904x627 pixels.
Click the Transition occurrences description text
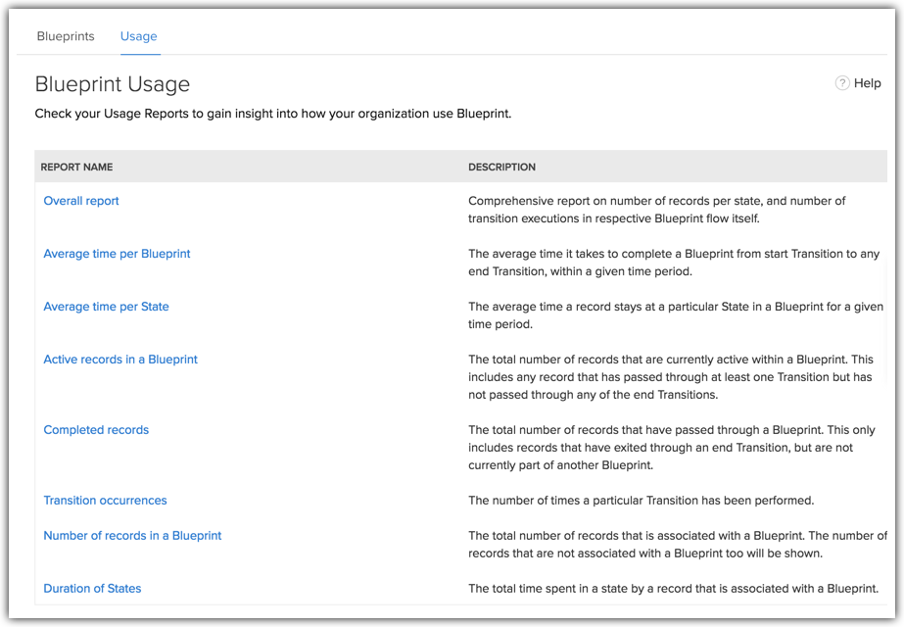point(641,501)
